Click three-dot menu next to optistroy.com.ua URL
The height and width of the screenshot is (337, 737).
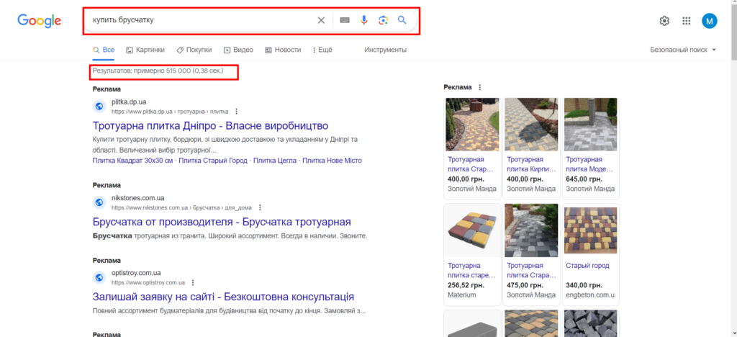193,283
